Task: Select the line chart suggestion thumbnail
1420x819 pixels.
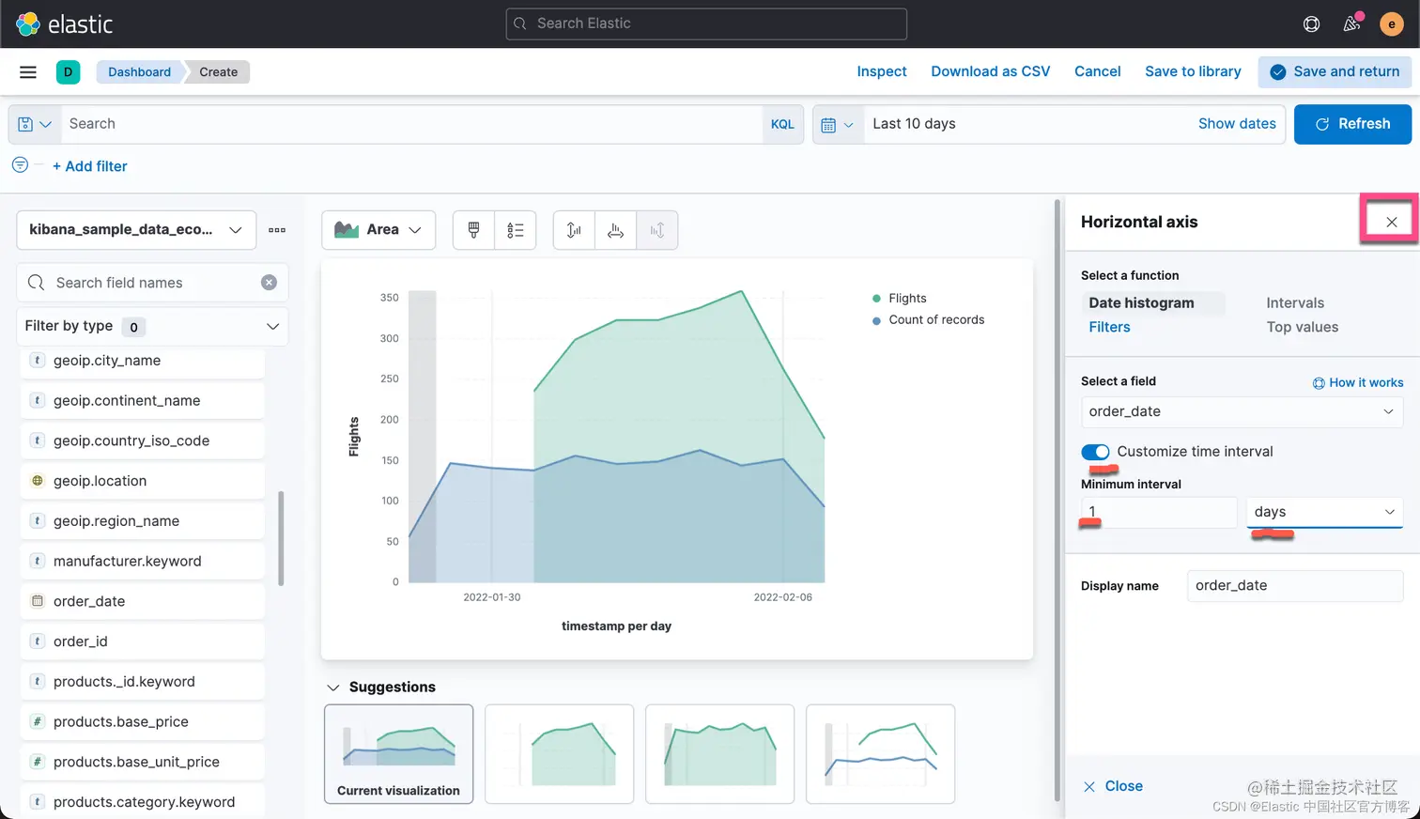Action: tap(880, 754)
